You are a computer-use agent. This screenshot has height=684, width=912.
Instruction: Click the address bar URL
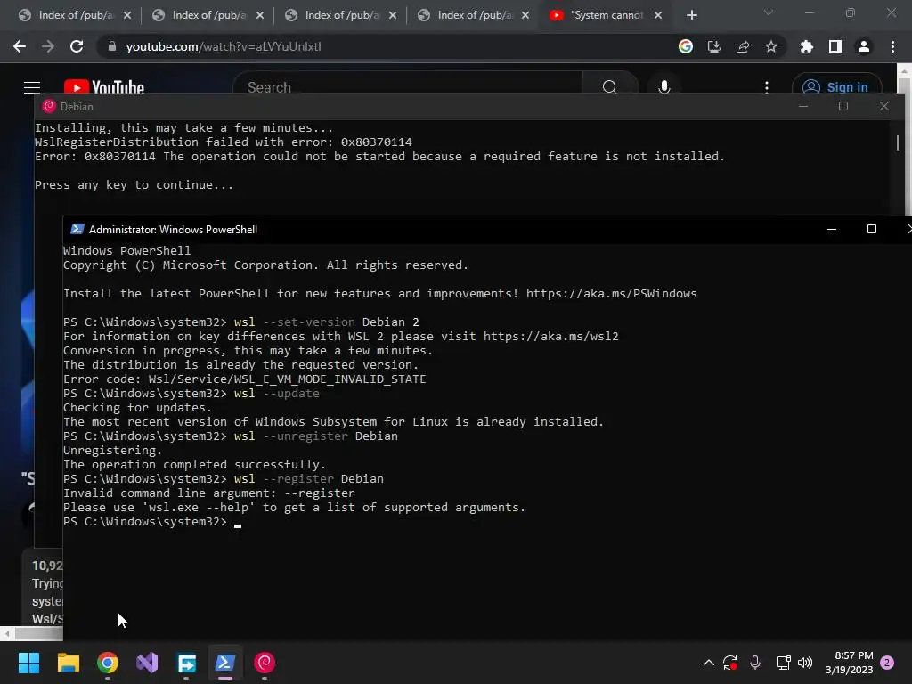224,46
